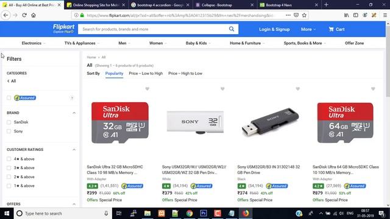
Task: Sort by Price – Low to High
Action: coord(146,74)
